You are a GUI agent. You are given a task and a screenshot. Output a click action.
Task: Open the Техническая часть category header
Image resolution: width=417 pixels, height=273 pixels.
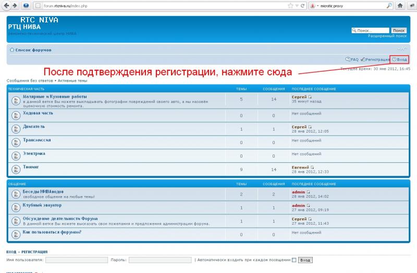click(x=26, y=89)
